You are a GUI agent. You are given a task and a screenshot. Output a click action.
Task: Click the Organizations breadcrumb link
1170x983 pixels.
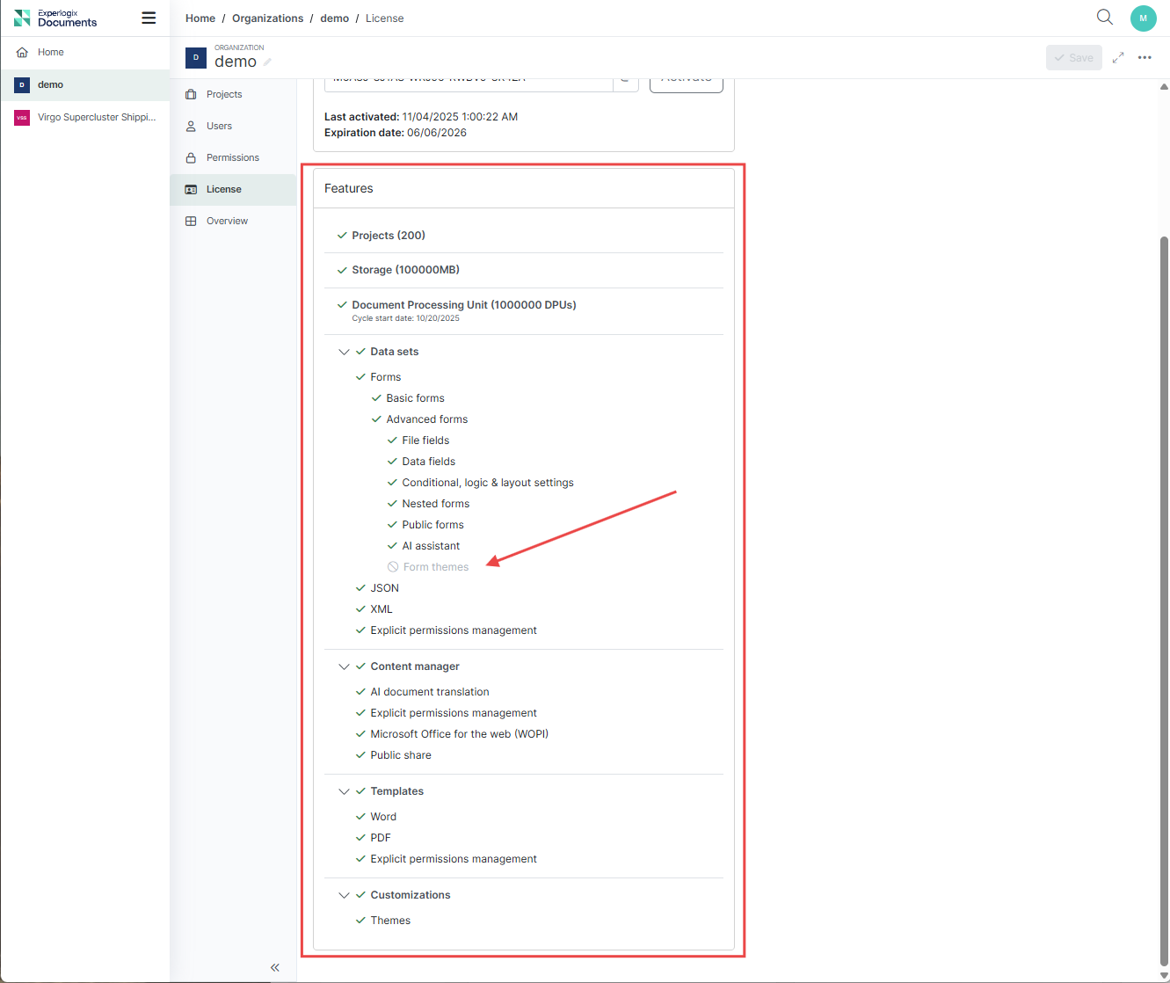[267, 18]
